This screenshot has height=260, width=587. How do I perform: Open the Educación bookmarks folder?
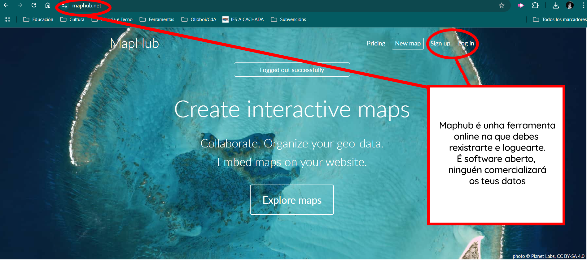coord(38,19)
